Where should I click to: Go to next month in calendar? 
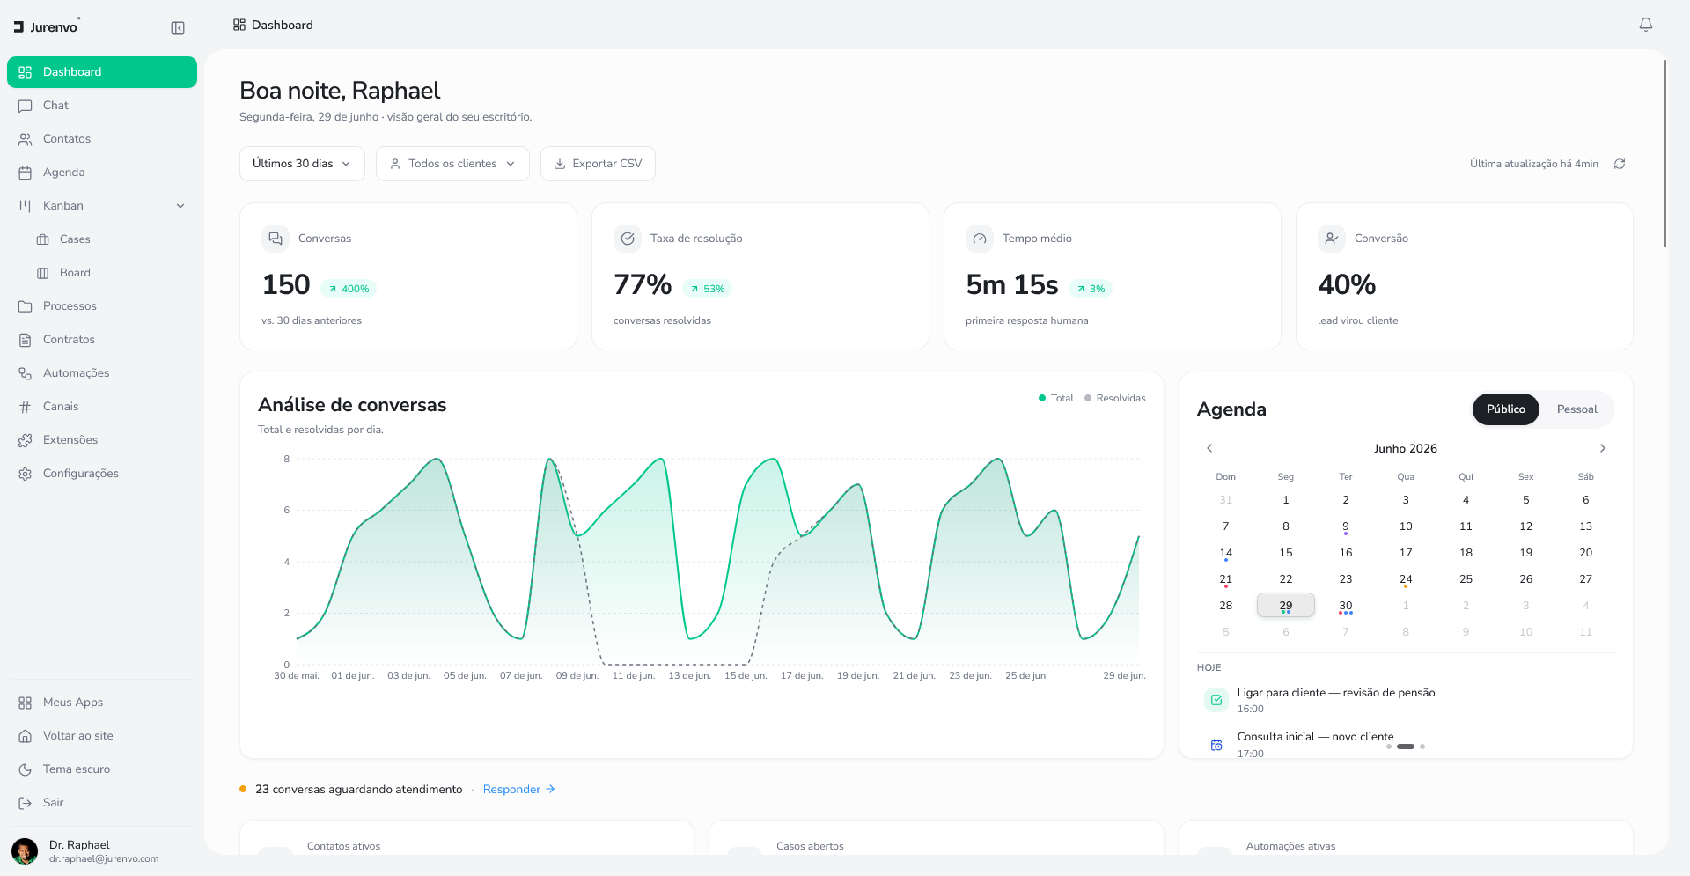pyautogui.click(x=1602, y=448)
